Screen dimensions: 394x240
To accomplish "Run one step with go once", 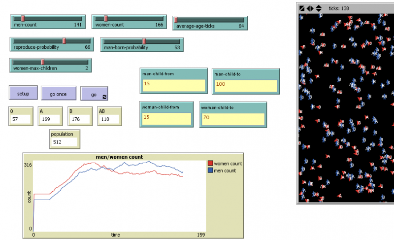I will [59, 93].
